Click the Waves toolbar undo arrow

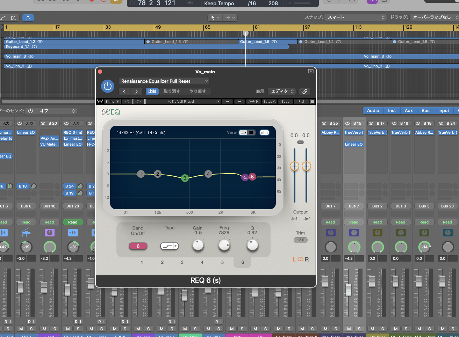[x=127, y=101]
